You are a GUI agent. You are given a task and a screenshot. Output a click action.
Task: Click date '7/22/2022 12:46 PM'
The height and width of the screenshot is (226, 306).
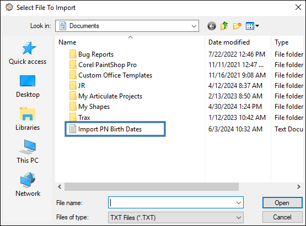tap(237, 54)
